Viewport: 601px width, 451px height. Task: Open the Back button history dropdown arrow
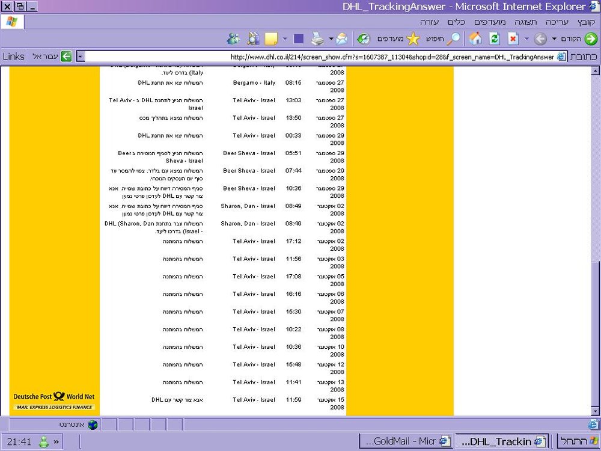coord(554,38)
